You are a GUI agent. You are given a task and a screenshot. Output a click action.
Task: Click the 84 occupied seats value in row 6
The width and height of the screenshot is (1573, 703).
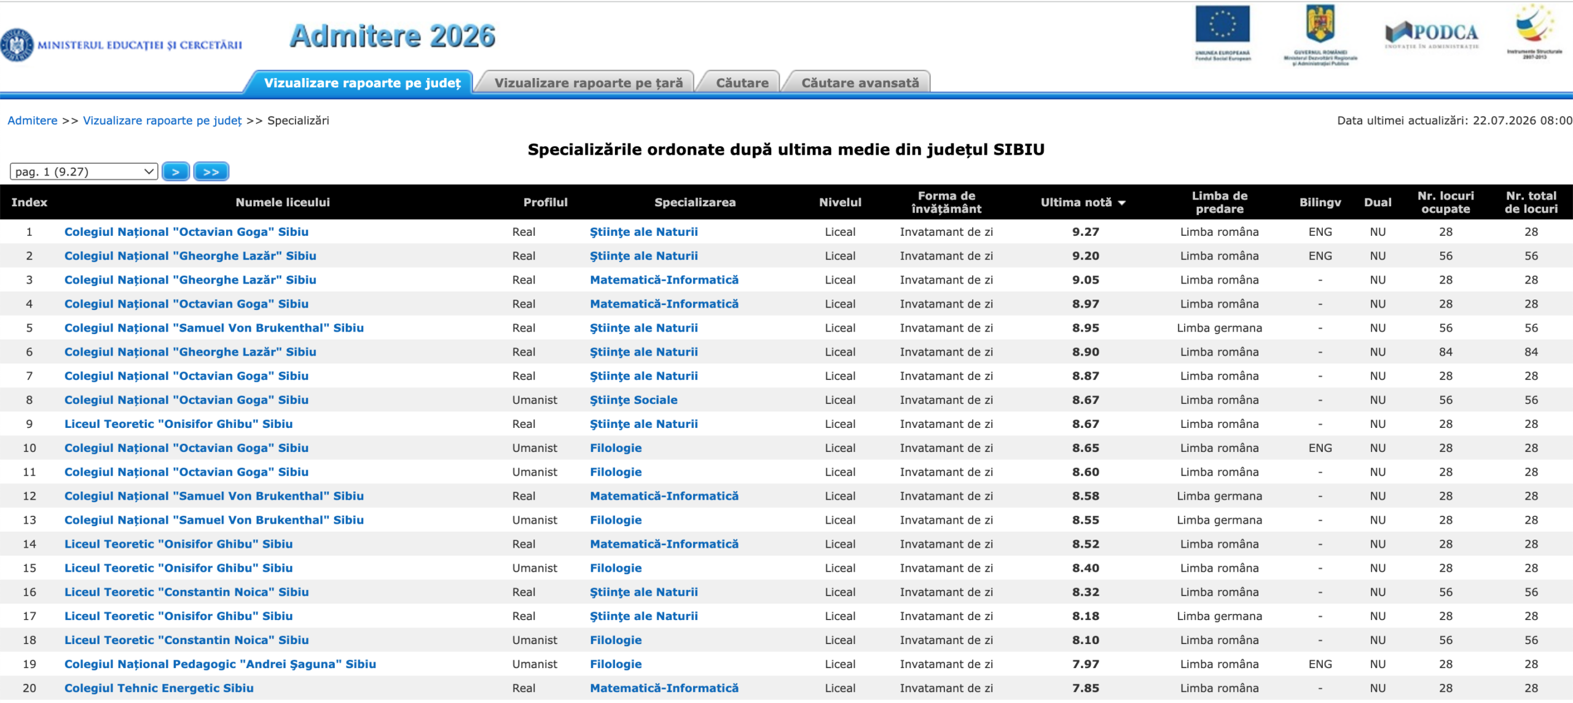(x=1445, y=352)
